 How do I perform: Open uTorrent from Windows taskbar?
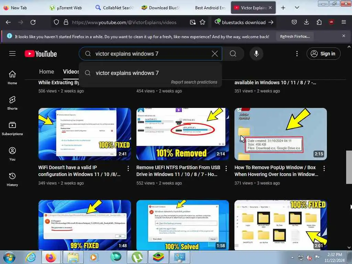137,257
